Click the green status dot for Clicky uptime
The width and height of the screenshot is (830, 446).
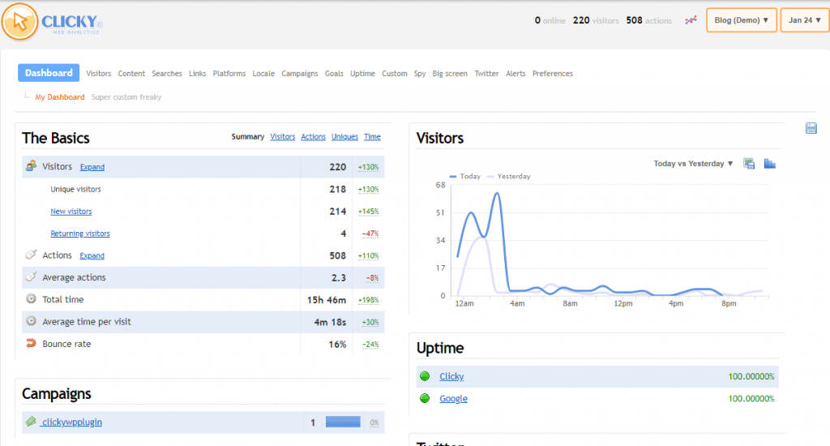[425, 376]
